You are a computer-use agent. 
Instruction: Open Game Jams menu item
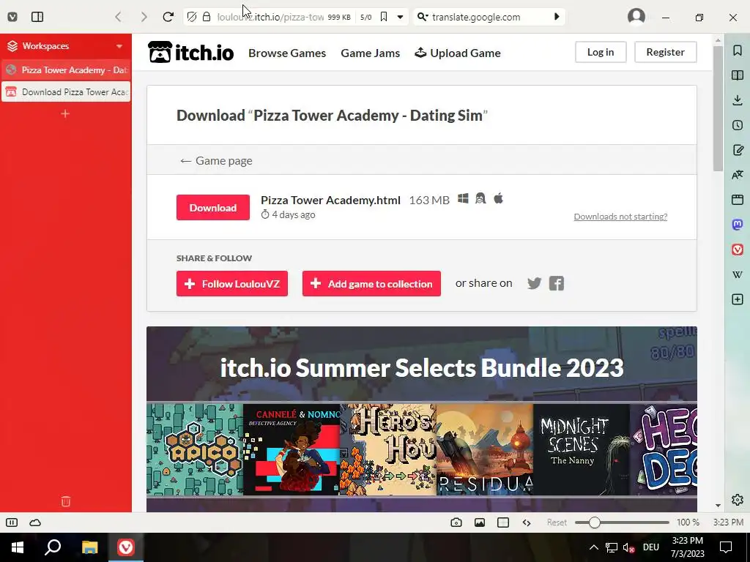370,53
